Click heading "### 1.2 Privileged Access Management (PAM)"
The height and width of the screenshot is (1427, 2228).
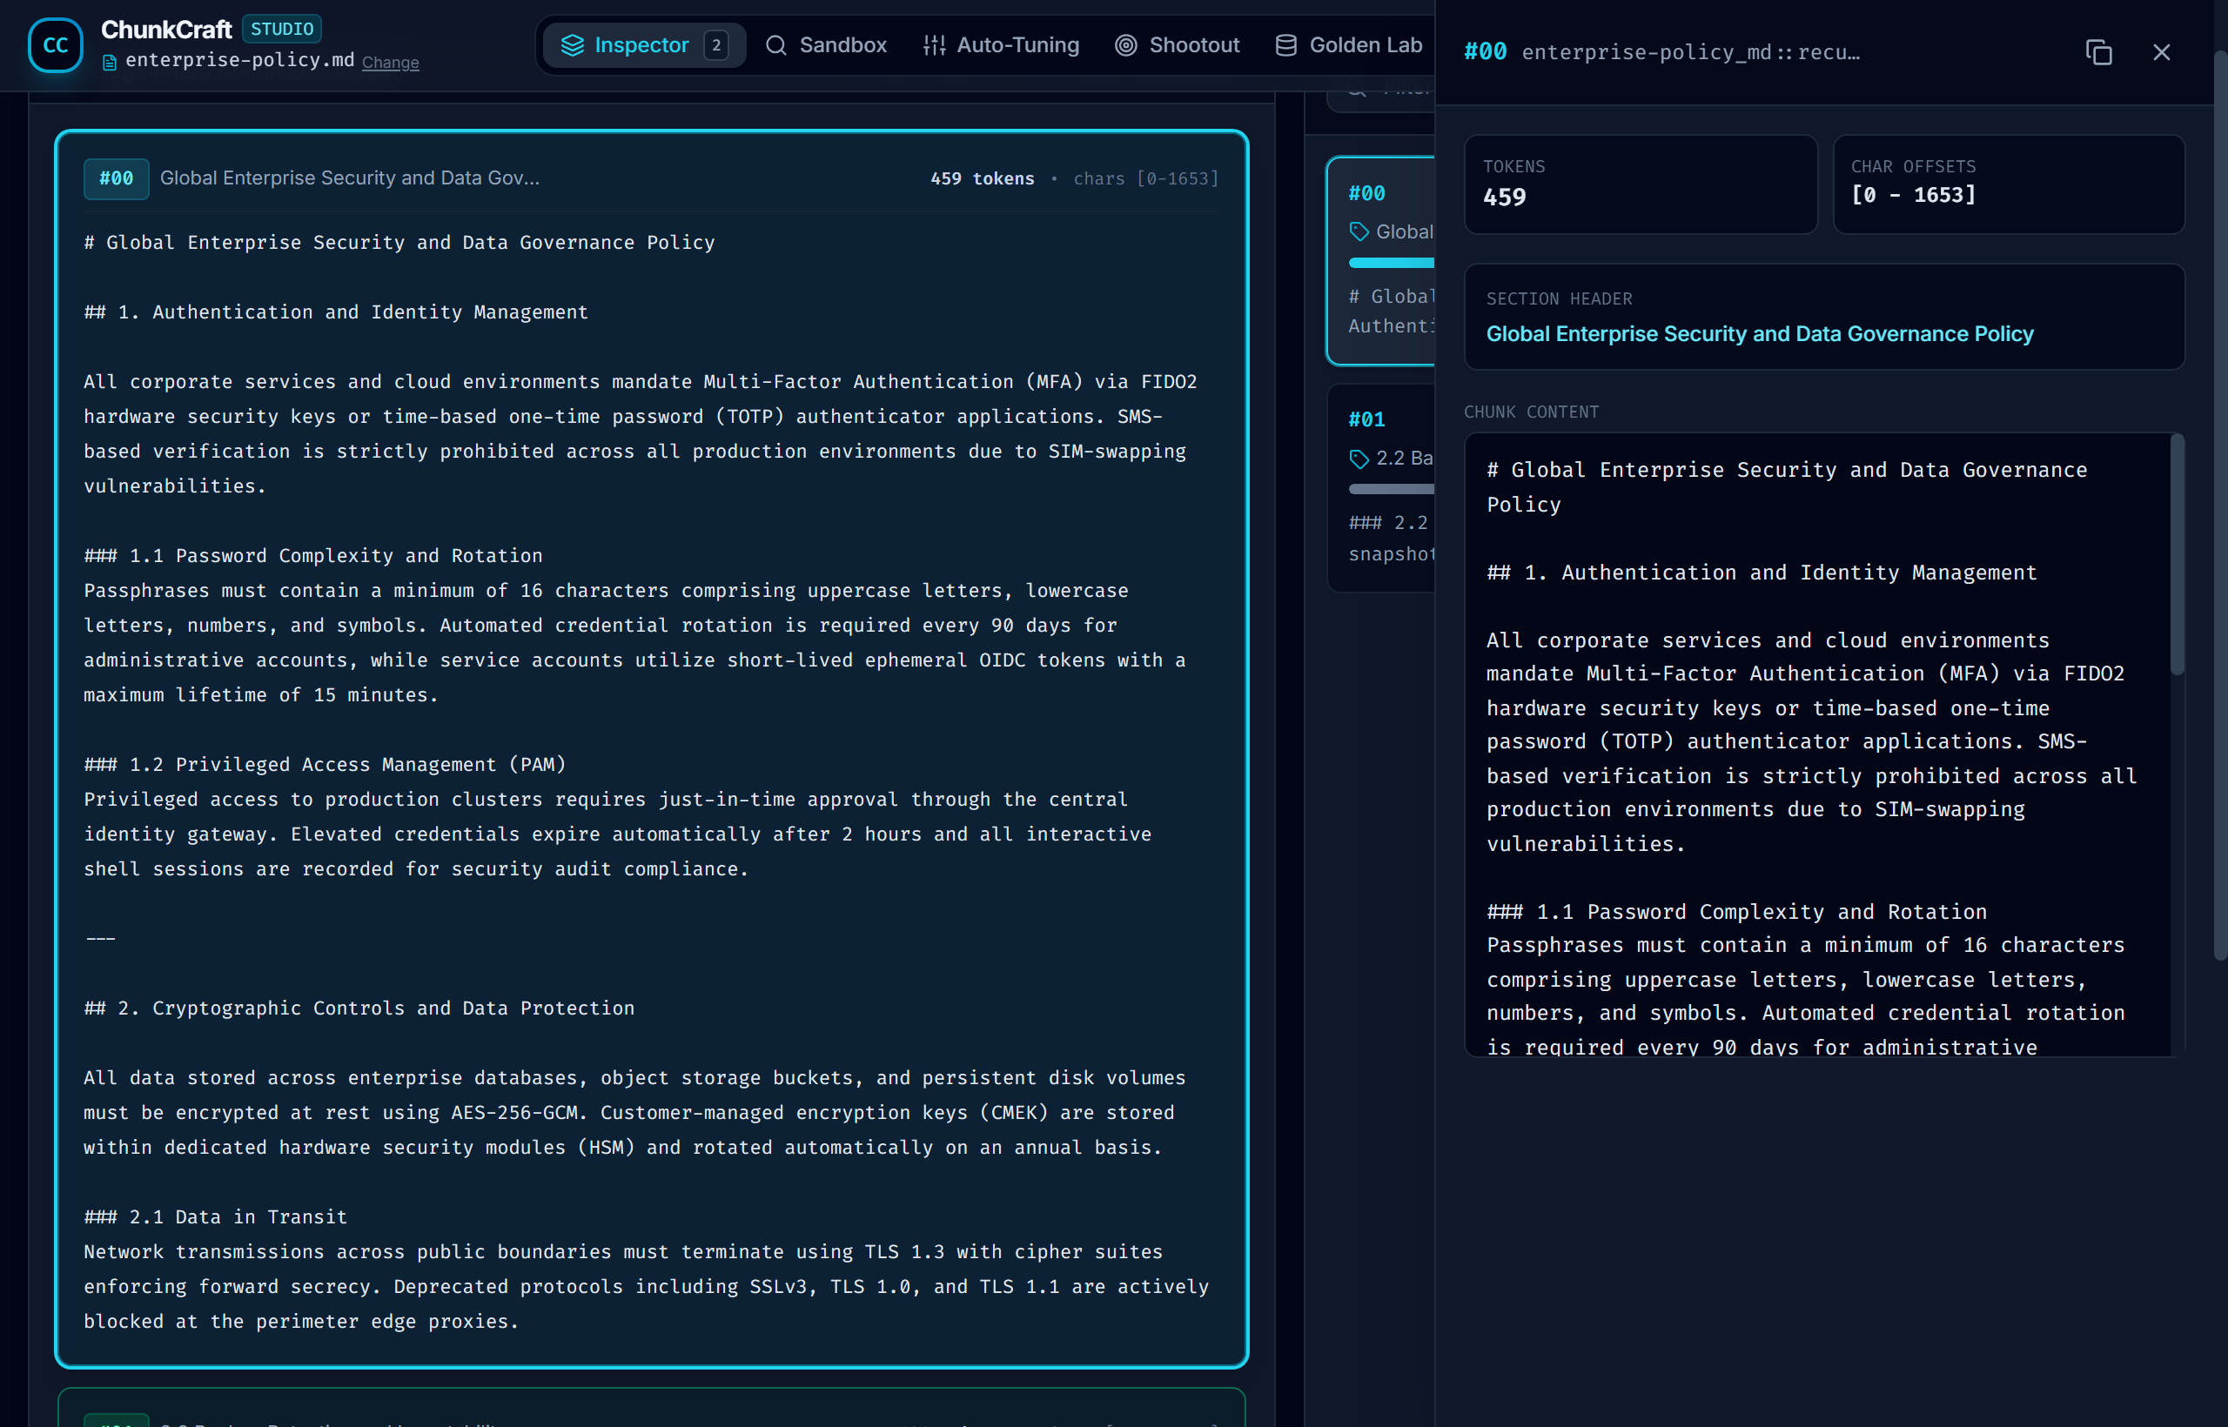[325, 765]
